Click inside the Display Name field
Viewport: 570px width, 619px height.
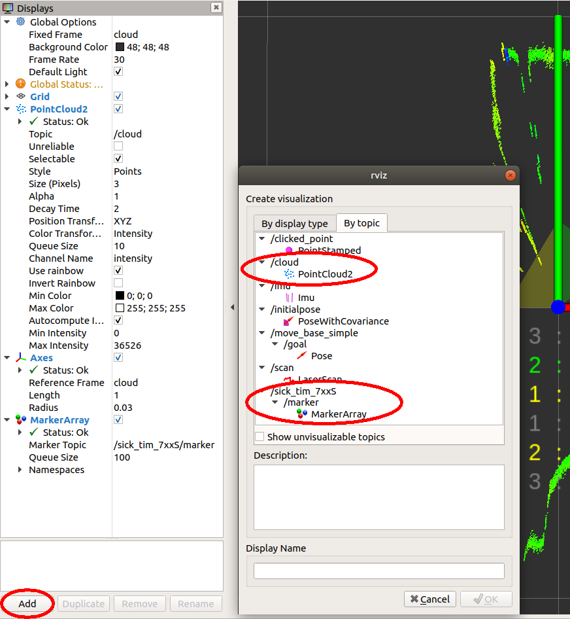[378, 570]
